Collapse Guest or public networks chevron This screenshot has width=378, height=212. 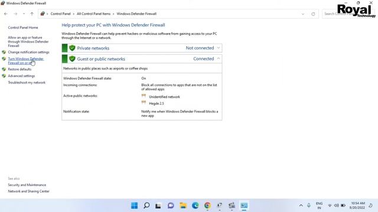click(x=218, y=59)
